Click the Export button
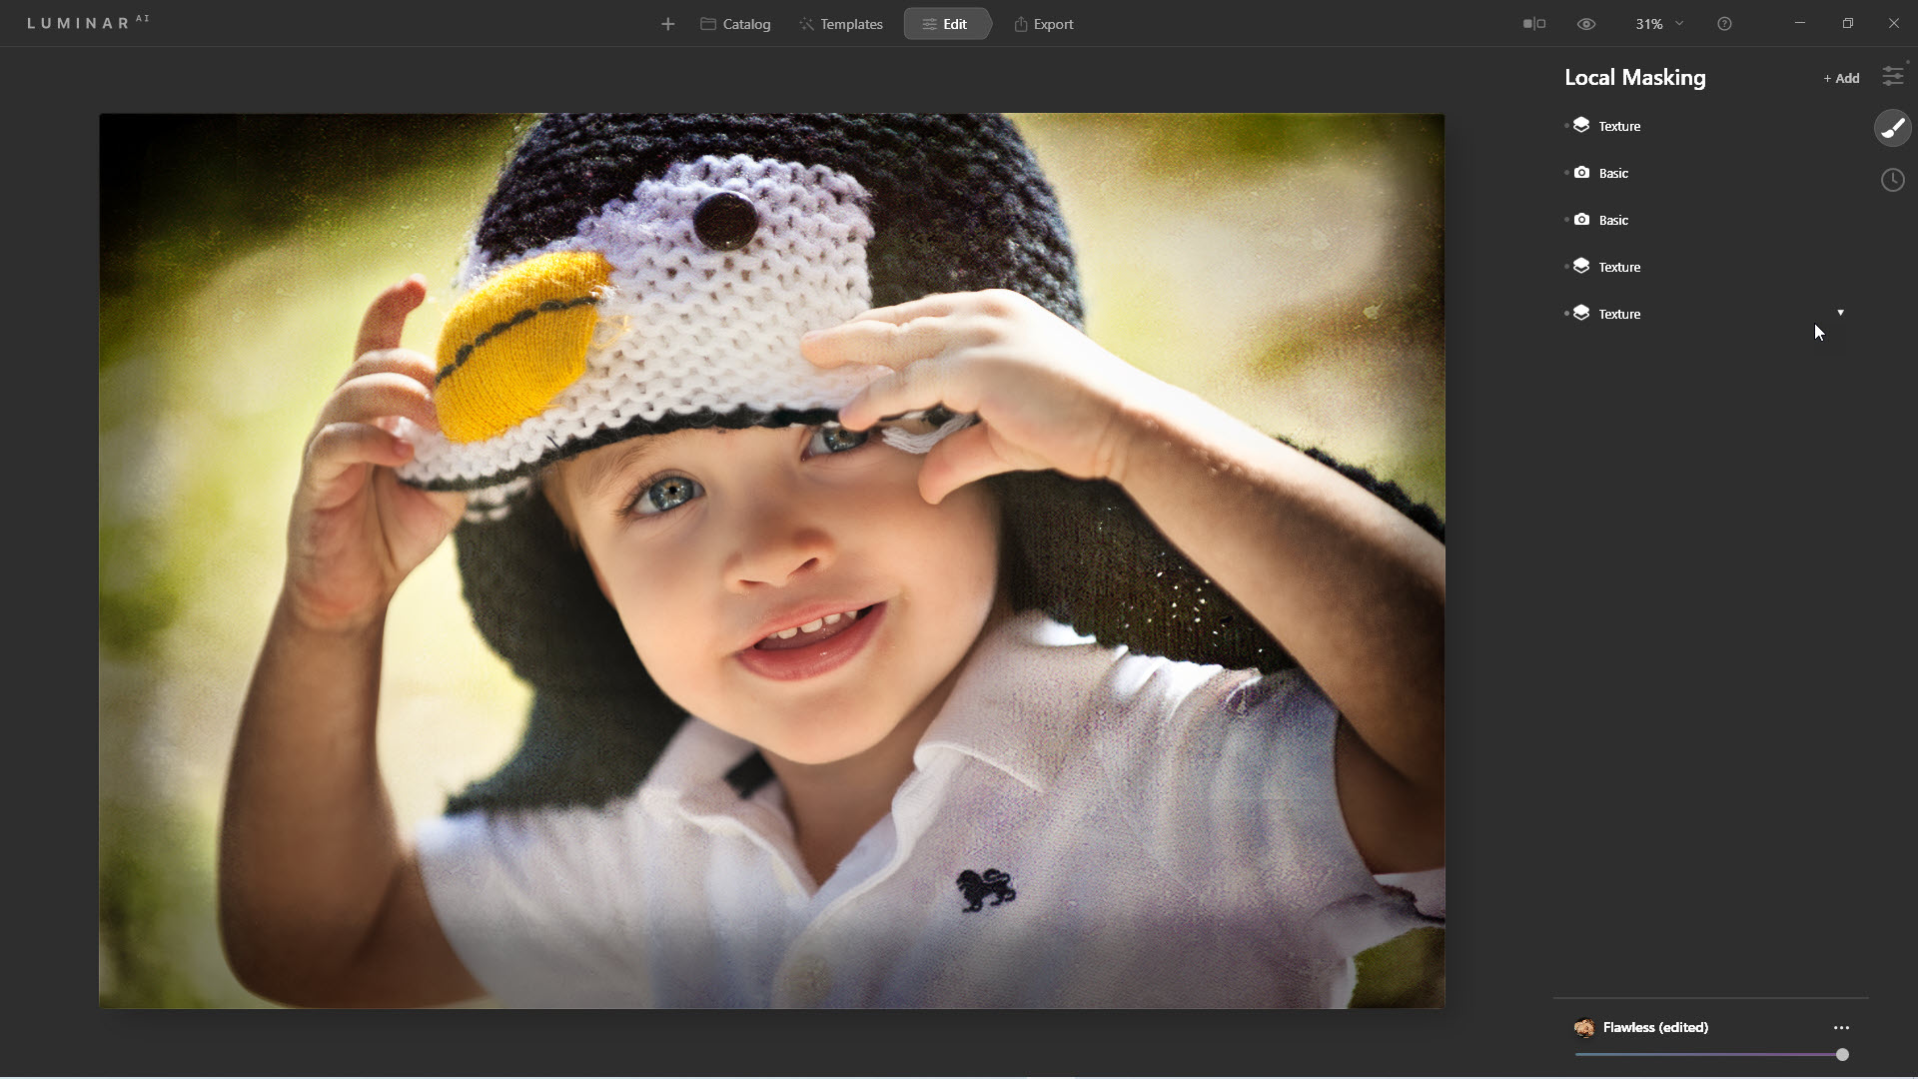 [1044, 24]
